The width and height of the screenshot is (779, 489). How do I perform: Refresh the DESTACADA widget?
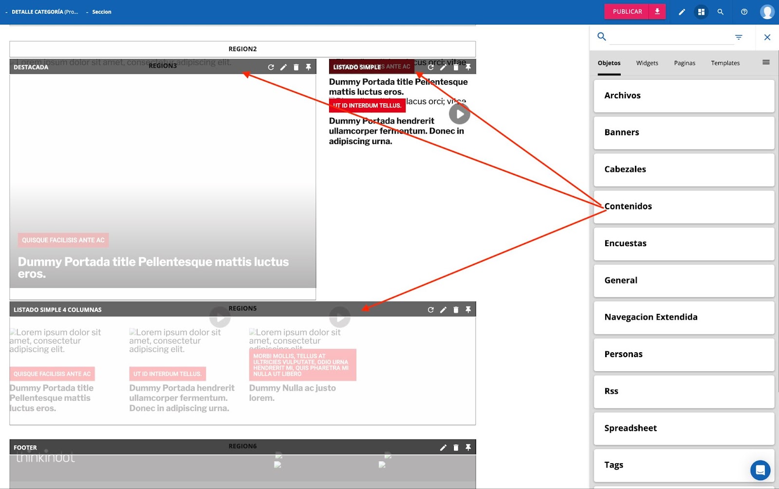271,67
